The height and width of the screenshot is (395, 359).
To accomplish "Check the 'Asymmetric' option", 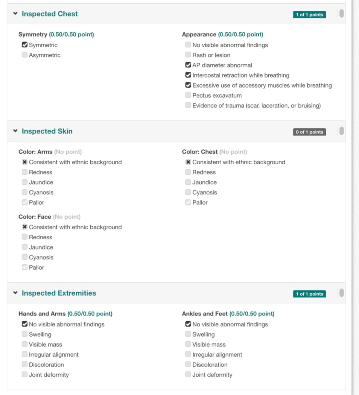I will pos(25,55).
